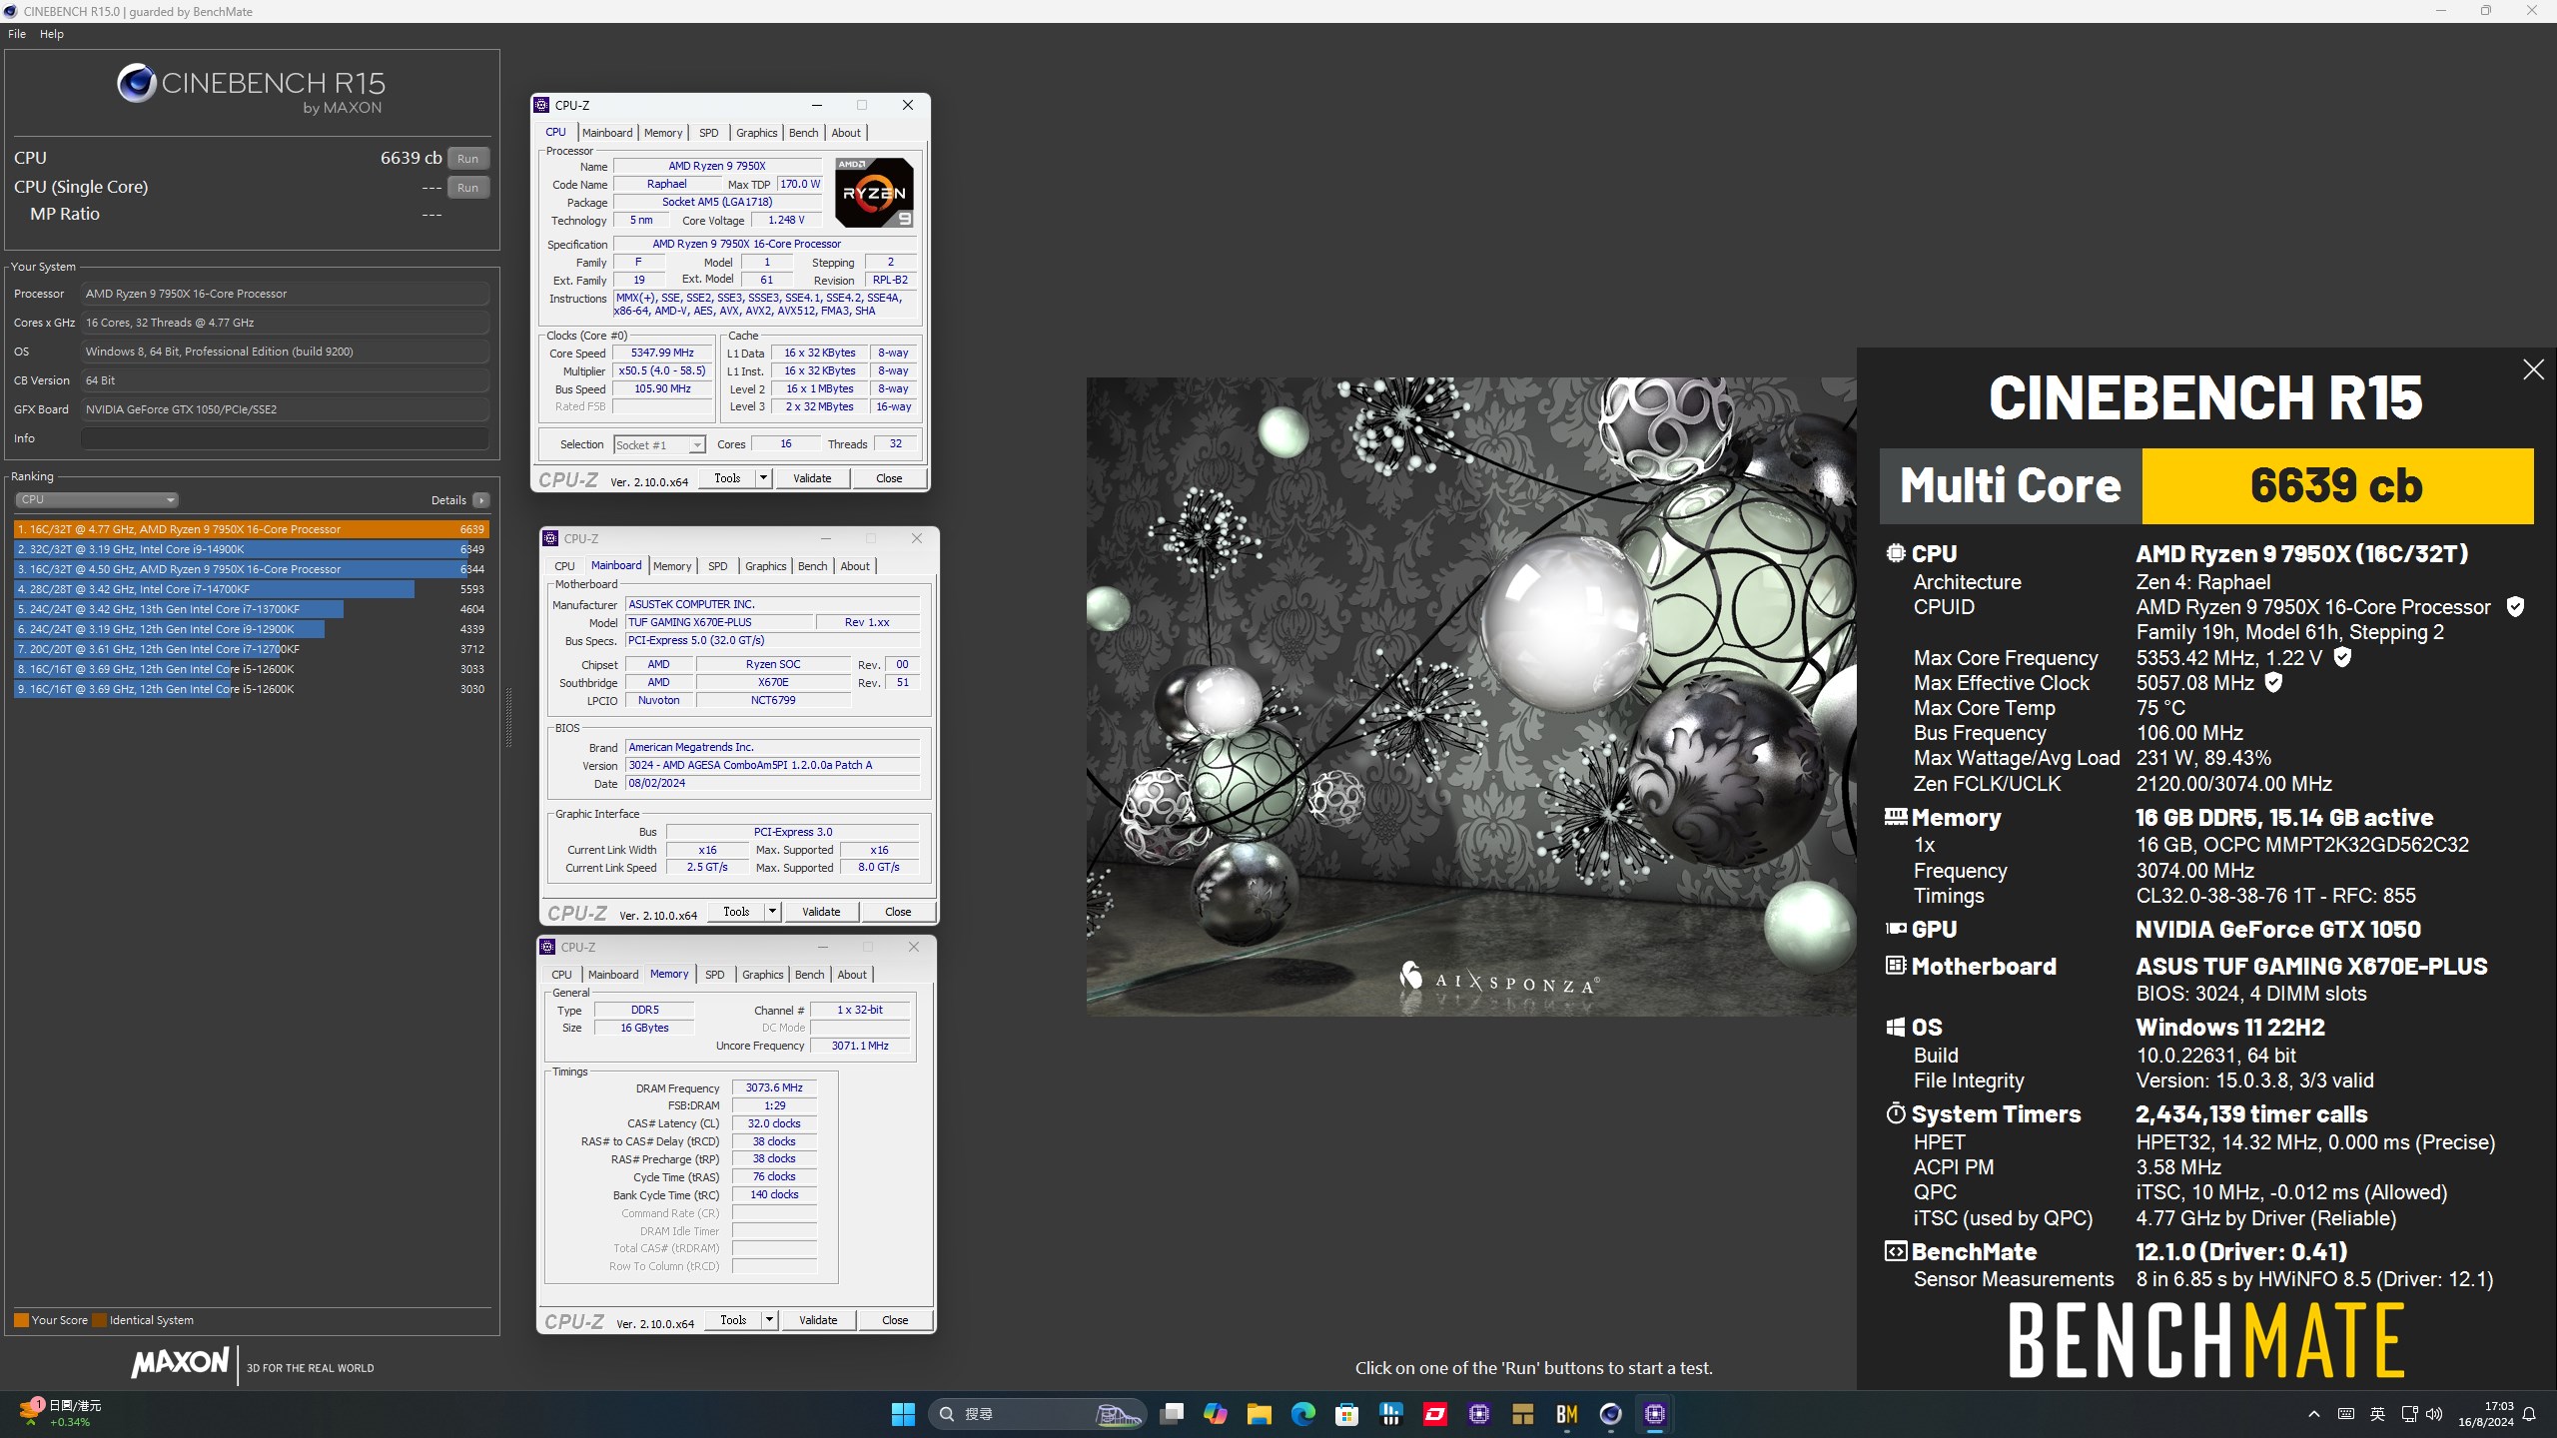Click Validate in top CPU-Z window
The width and height of the screenshot is (2557, 1438).
[812, 478]
